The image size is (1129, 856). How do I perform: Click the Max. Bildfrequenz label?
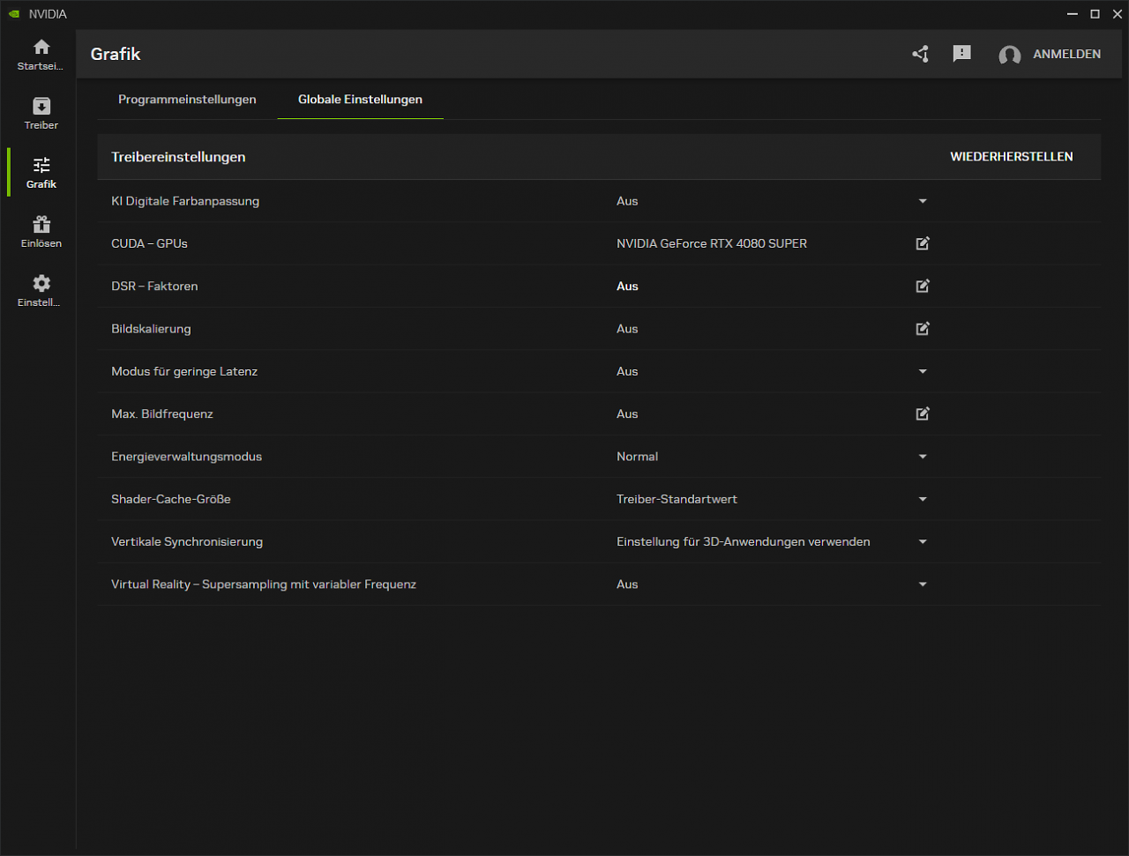pyautogui.click(x=162, y=413)
